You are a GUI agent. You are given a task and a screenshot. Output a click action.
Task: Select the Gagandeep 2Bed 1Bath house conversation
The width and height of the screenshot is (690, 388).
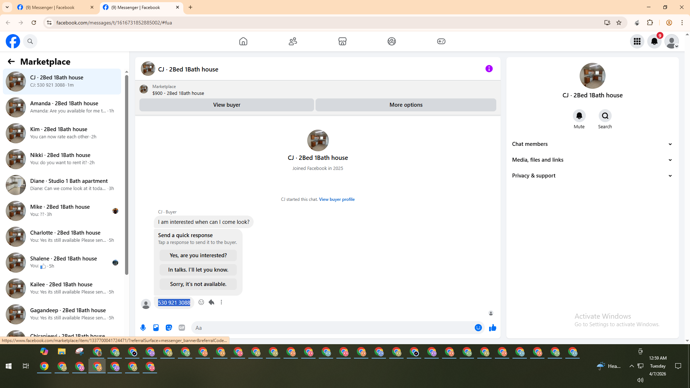(62, 314)
